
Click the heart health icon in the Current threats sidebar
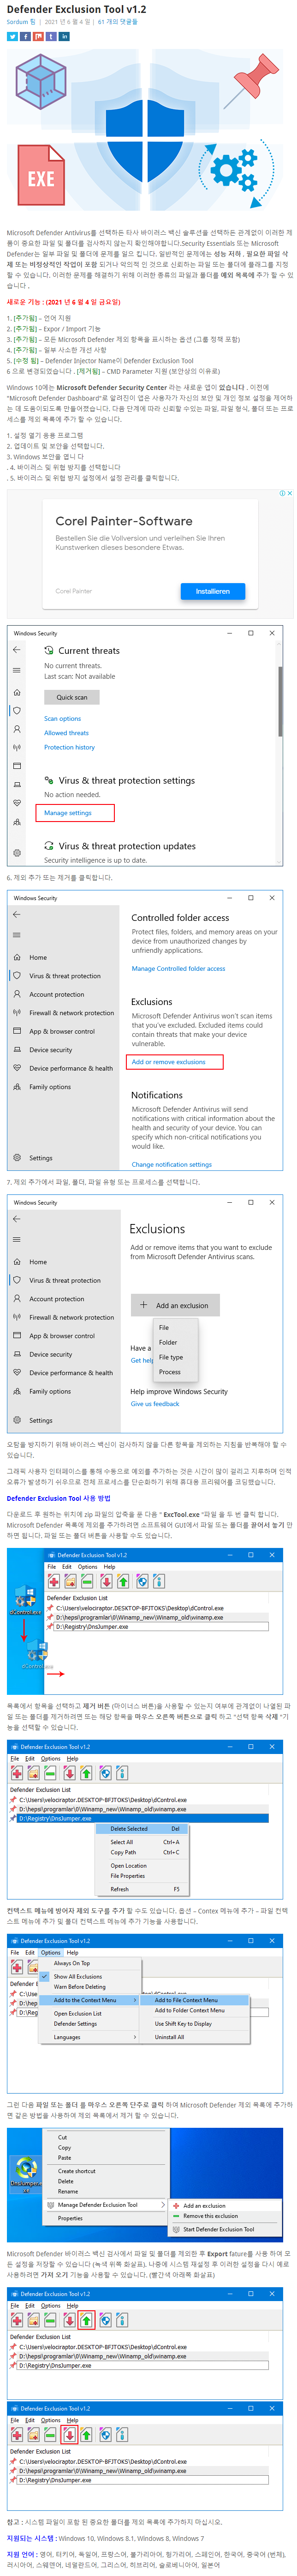click(x=17, y=803)
